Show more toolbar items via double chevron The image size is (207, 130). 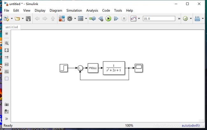coord(179,19)
